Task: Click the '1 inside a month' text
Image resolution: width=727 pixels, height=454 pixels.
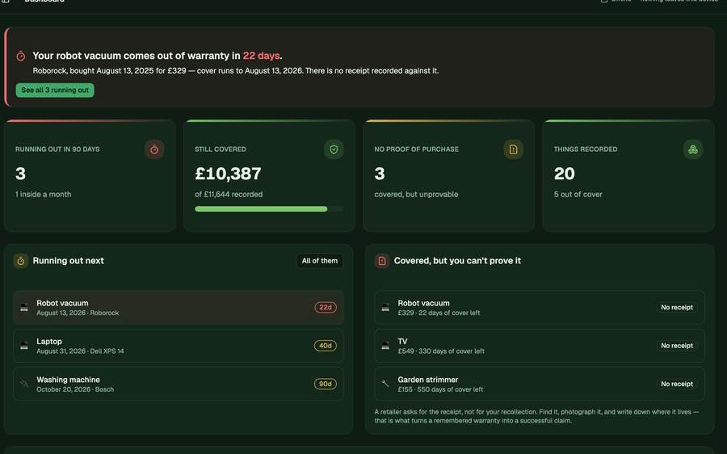Action: point(43,195)
